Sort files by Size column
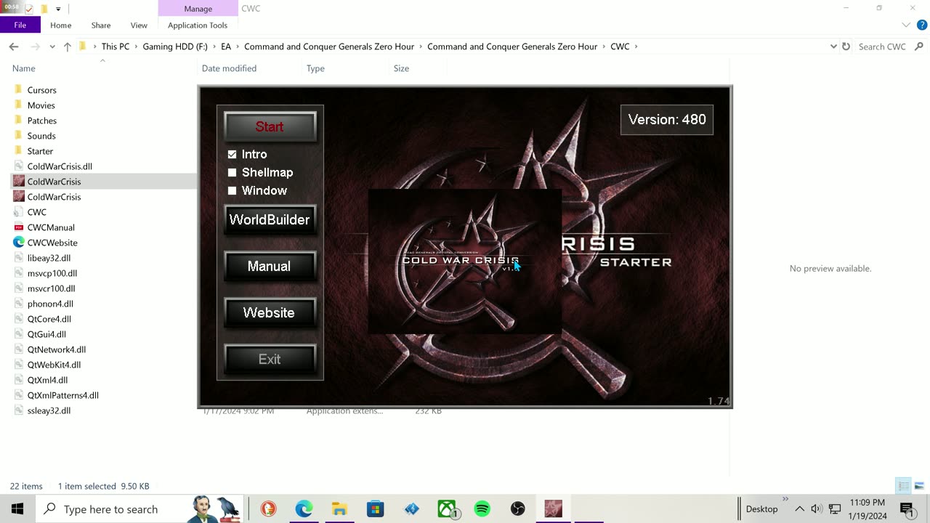 (x=401, y=68)
